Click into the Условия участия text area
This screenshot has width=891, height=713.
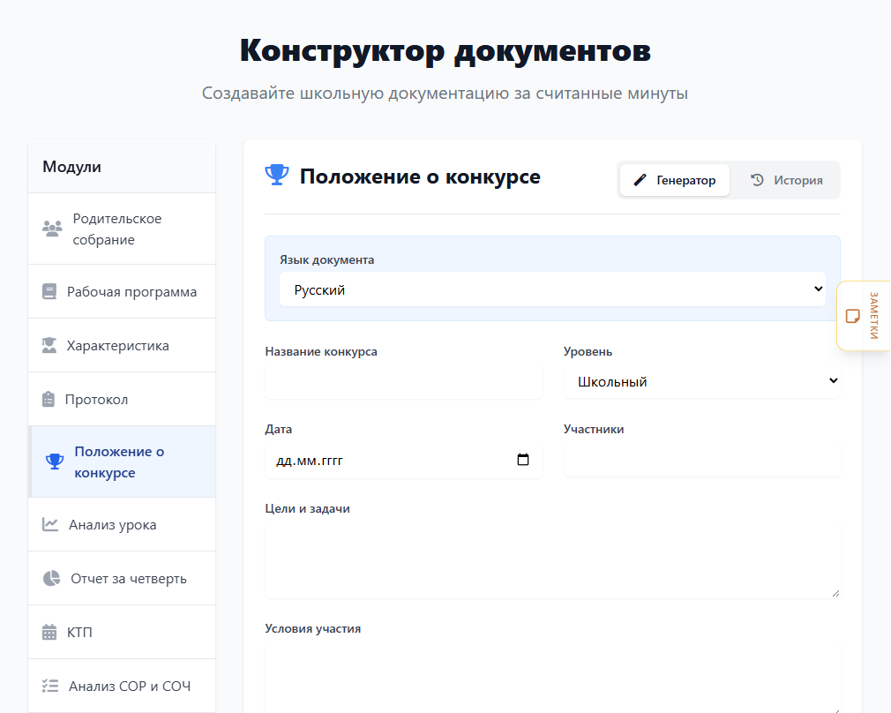pos(552,677)
